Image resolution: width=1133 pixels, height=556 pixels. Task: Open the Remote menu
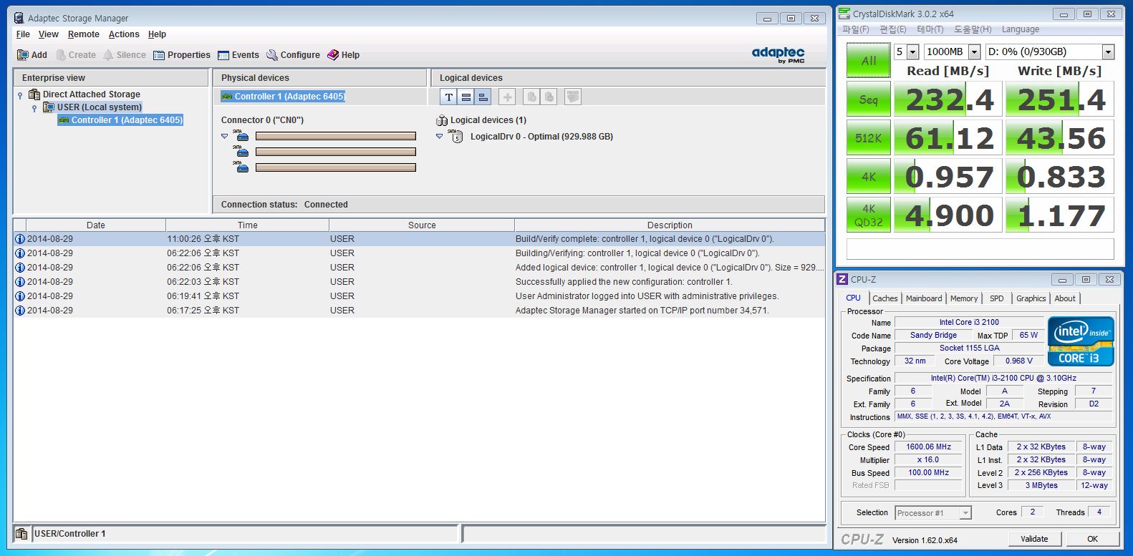click(x=84, y=34)
